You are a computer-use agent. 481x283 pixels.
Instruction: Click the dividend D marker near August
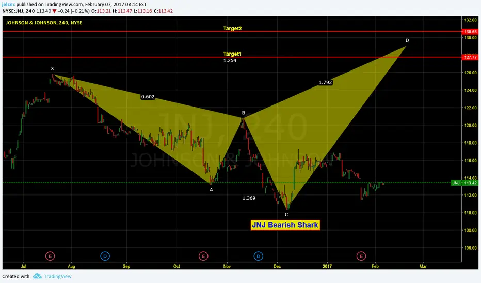click(105, 256)
